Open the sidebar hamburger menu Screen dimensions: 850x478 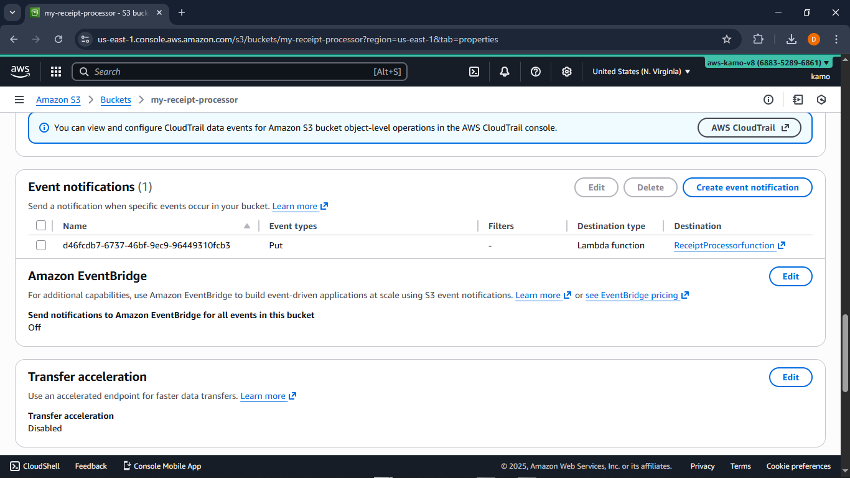(19, 100)
